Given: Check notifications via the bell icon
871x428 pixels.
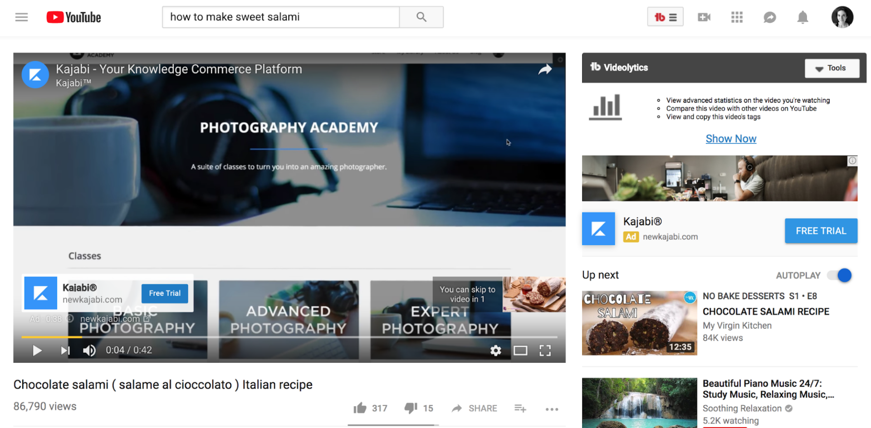Looking at the screenshot, I should pos(802,17).
